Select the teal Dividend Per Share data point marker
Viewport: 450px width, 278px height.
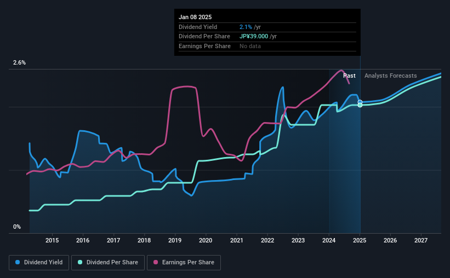[360, 105]
